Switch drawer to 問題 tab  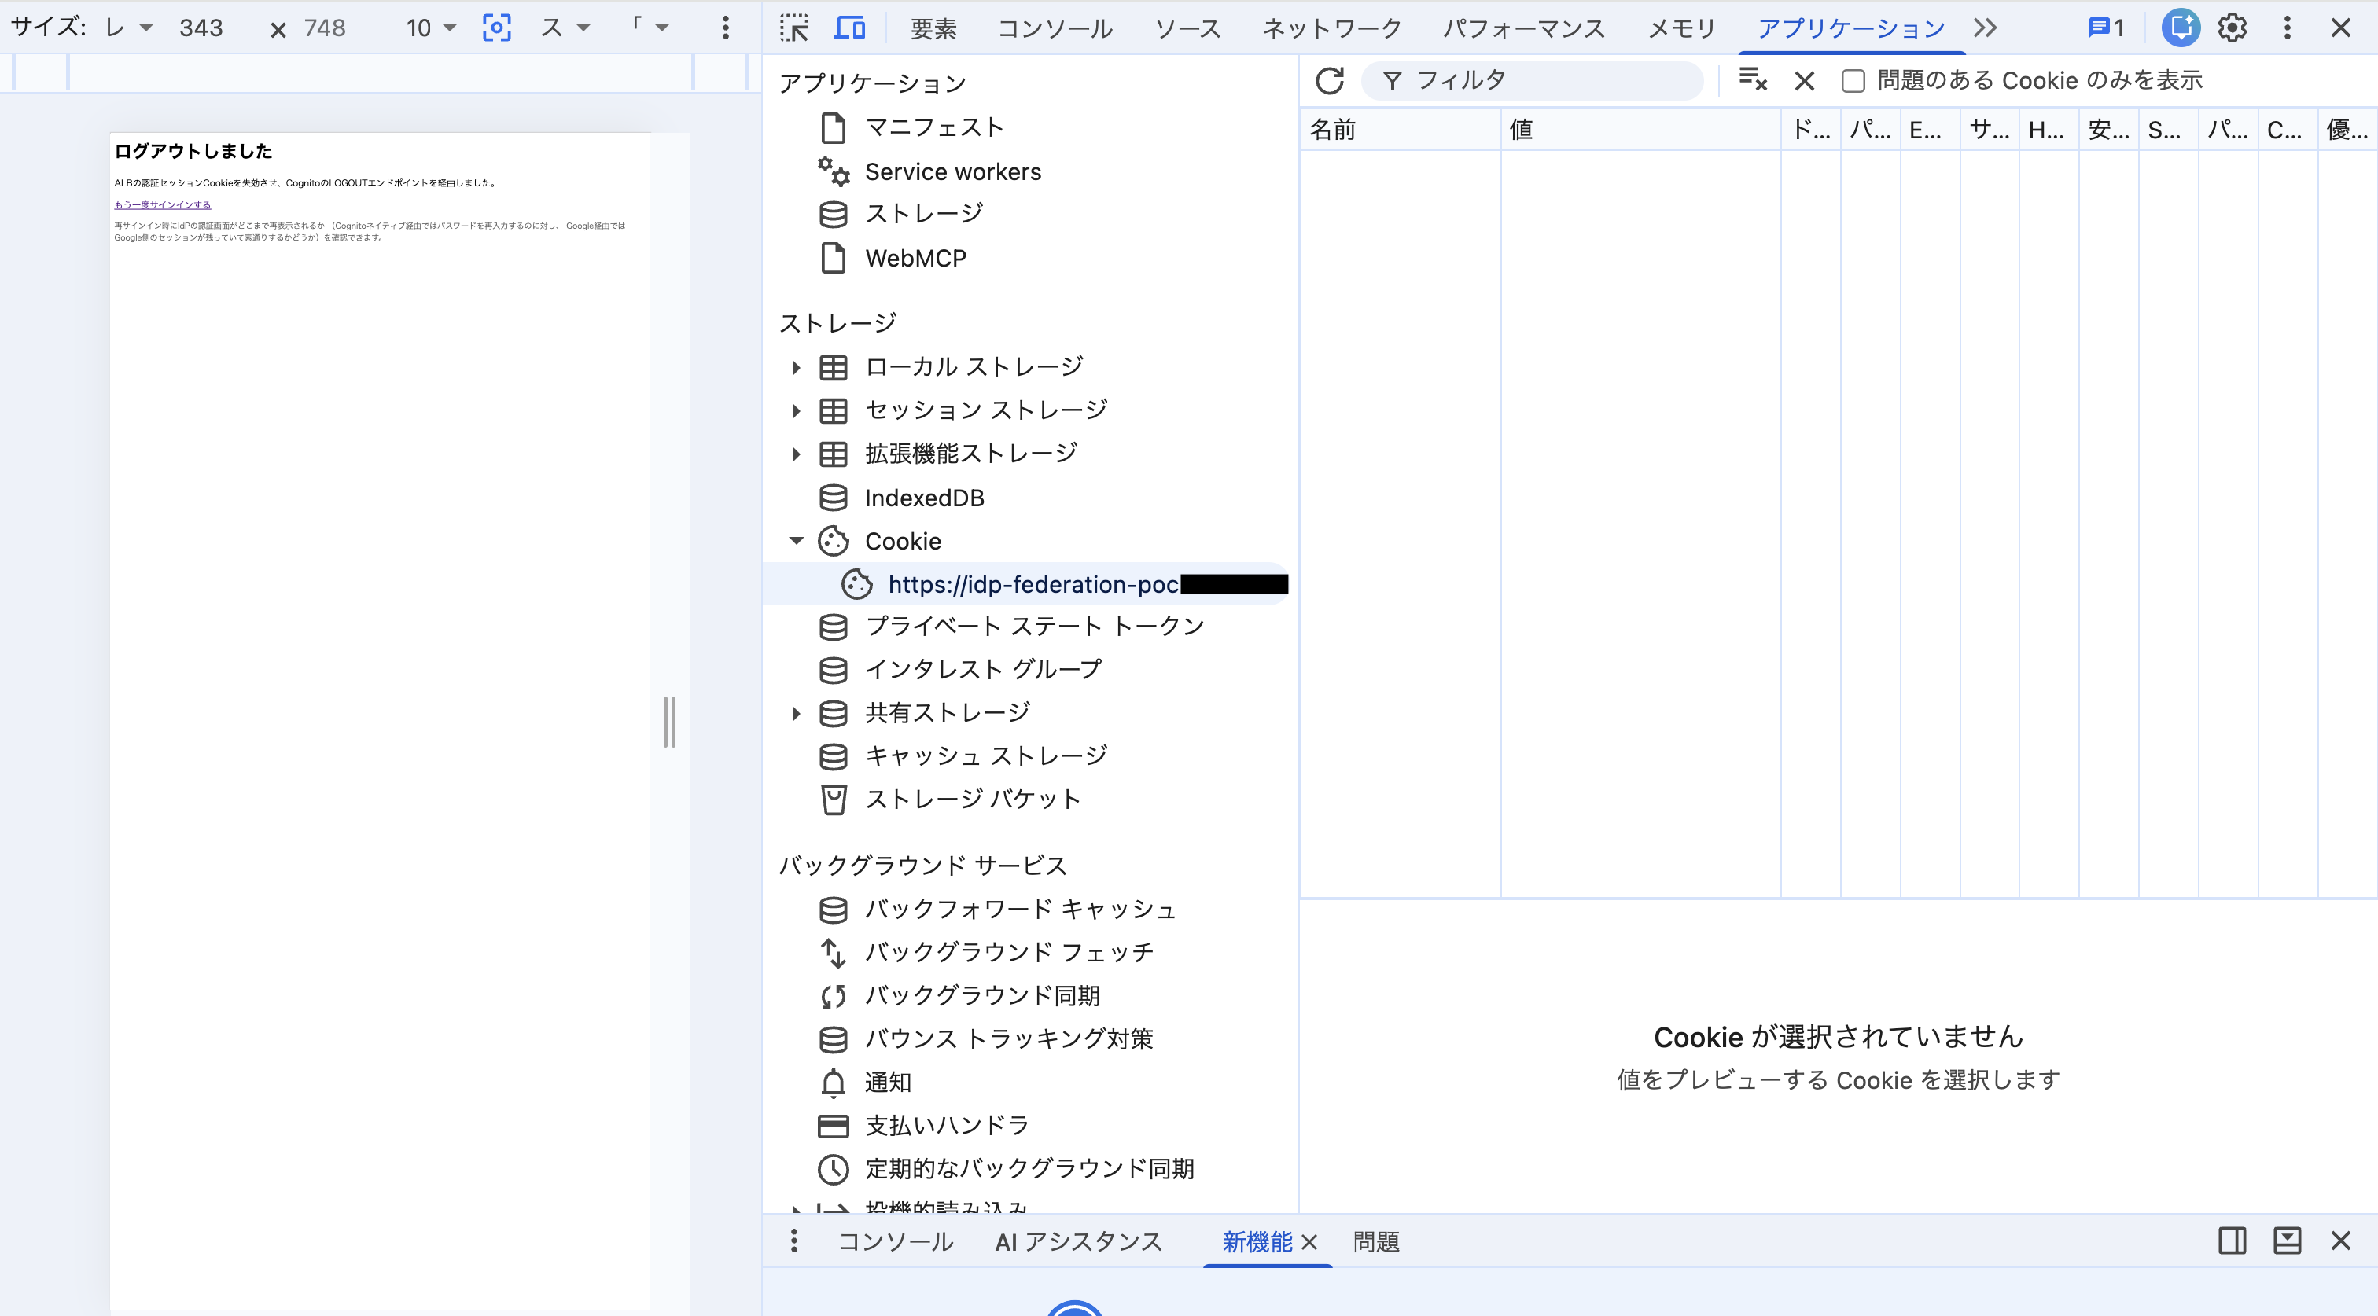click(1375, 1242)
